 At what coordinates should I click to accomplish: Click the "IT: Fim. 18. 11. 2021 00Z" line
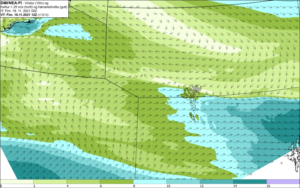tap(19, 11)
